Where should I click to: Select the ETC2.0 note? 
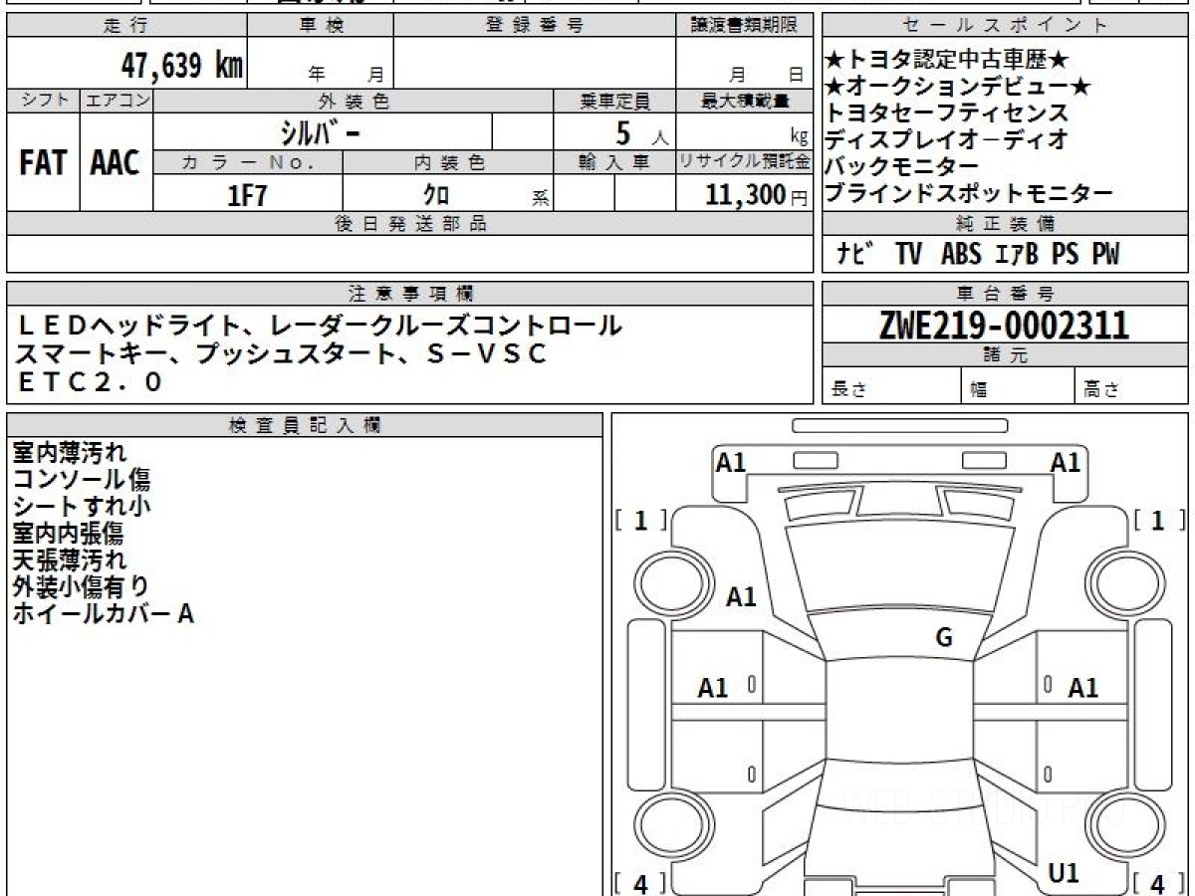pos(88,381)
